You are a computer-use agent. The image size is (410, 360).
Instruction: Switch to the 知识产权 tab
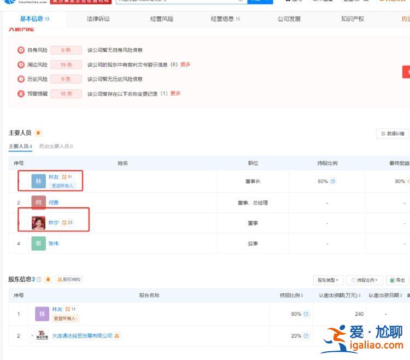(x=352, y=19)
